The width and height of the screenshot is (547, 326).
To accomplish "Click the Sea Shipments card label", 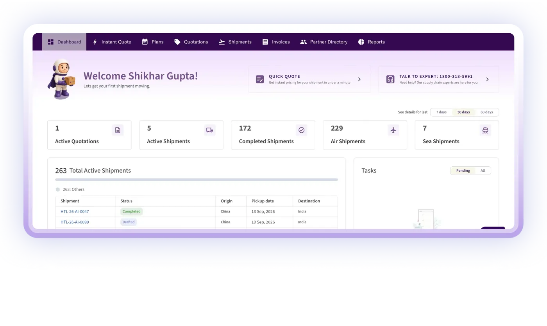I will point(441,142).
